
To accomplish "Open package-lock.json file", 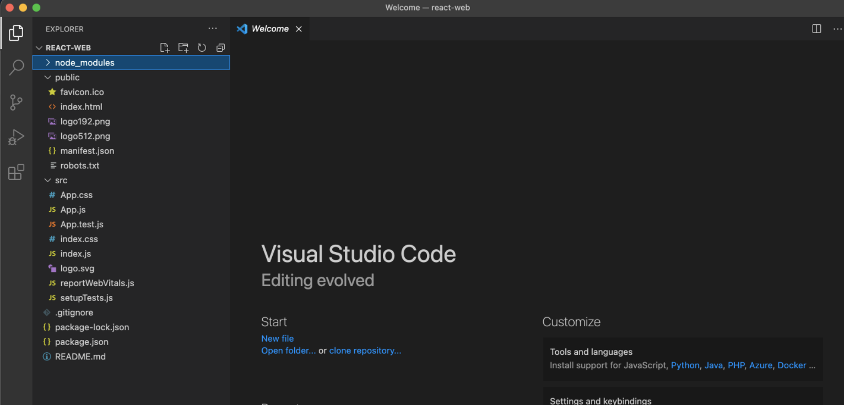I will point(131,327).
